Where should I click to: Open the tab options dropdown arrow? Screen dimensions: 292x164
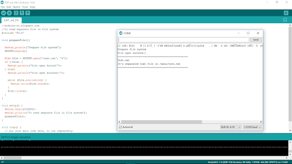point(285,20)
